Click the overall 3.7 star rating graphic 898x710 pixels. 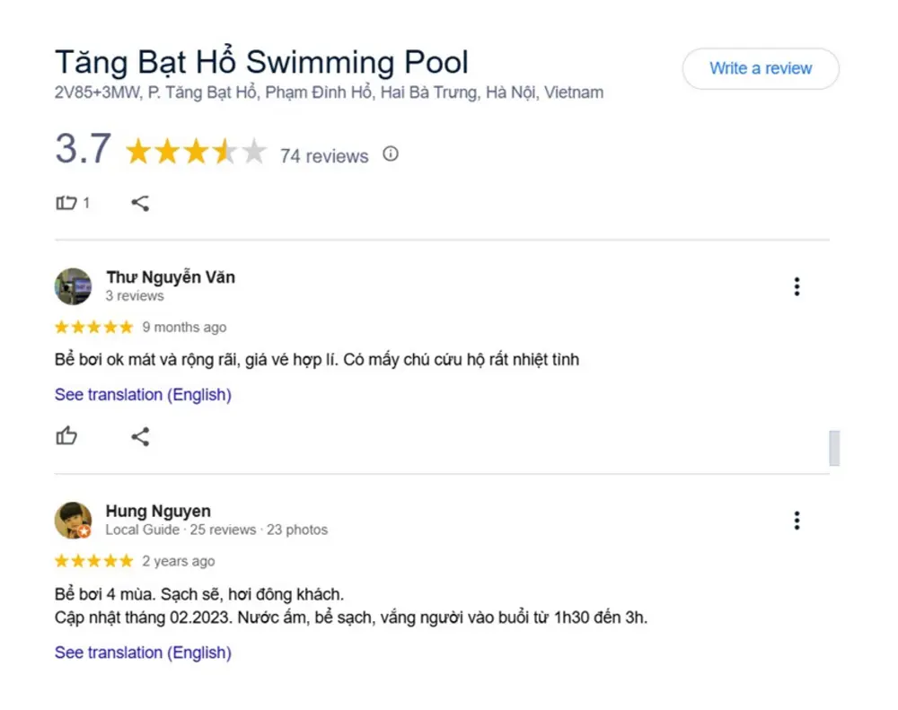coord(196,152)
